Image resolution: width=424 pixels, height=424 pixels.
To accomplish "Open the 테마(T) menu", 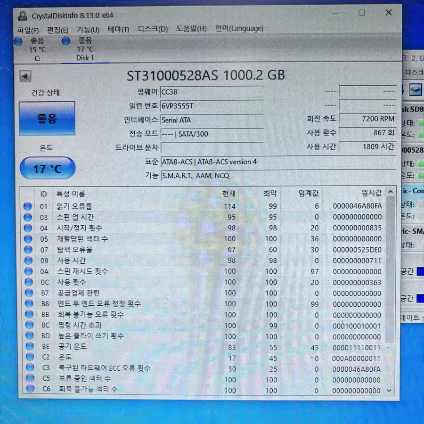I will click(x=118, y=29).
